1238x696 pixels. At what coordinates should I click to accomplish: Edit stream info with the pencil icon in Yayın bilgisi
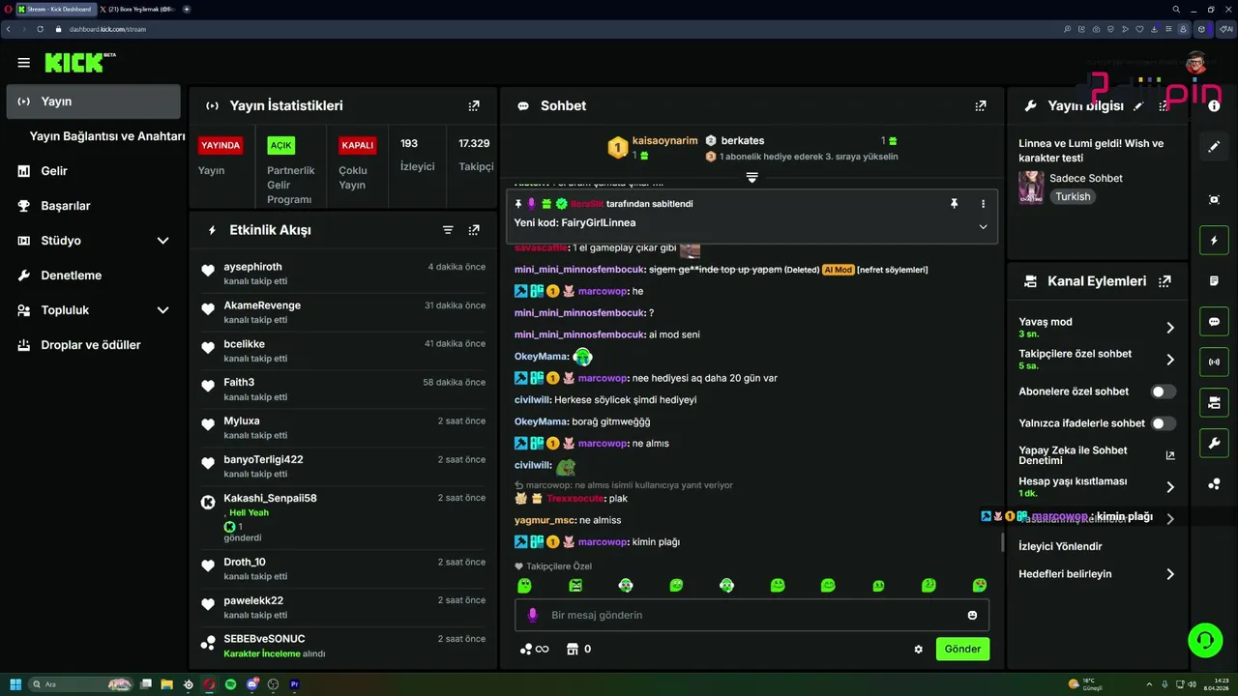(x=1138, y=105)
